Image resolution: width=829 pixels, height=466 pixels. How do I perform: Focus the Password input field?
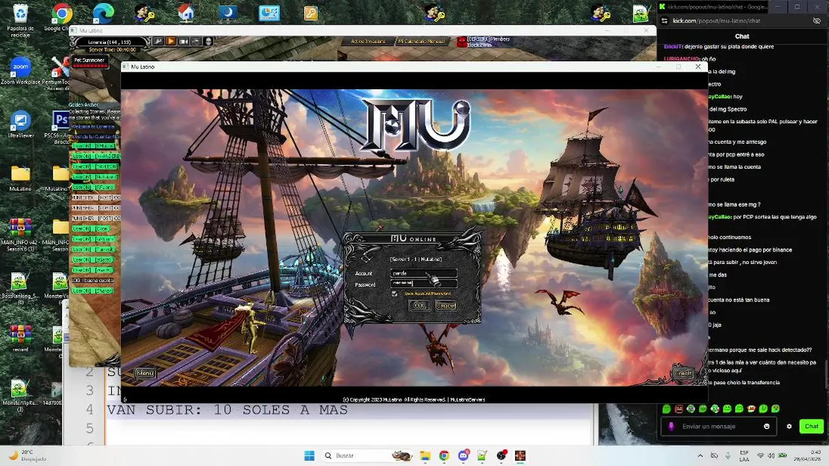[424, 283]
